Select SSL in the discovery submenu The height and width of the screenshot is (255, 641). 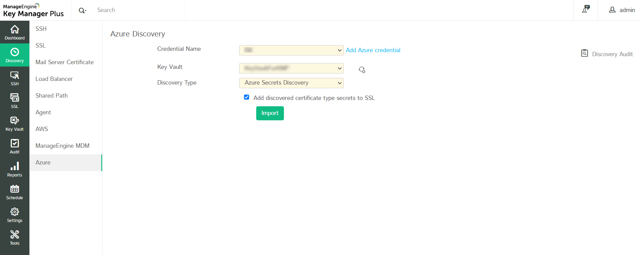coord(65,45)
